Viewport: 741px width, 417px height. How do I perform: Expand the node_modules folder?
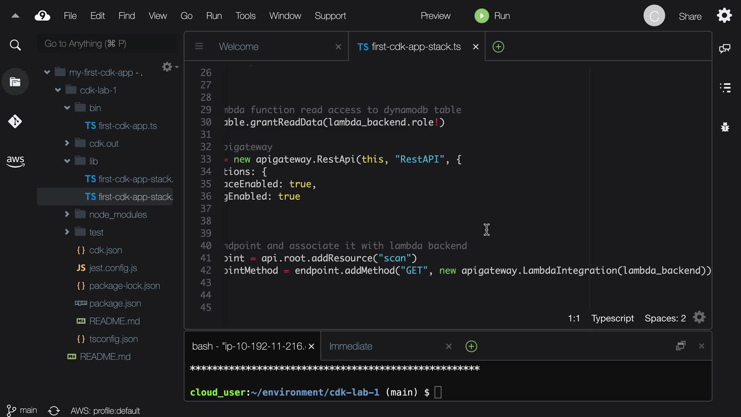point(67,214)
